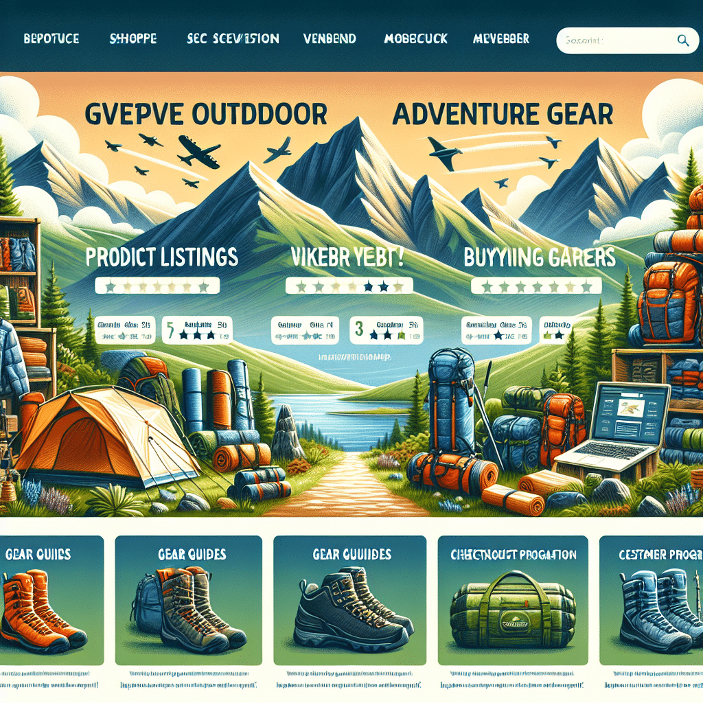Open the BEPOTUCE navigation item
Viewport: 703px width, 703px height.
pos(51,39)
